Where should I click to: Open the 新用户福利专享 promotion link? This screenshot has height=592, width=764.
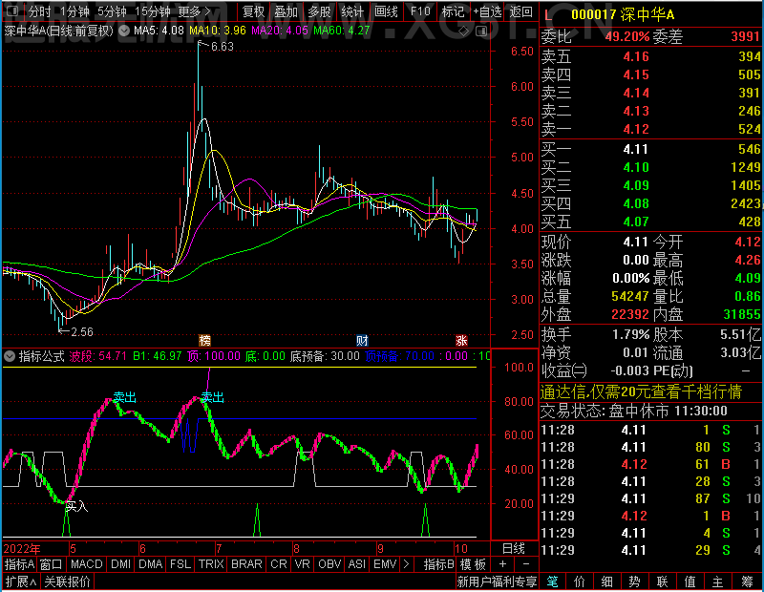coord(497,581)
